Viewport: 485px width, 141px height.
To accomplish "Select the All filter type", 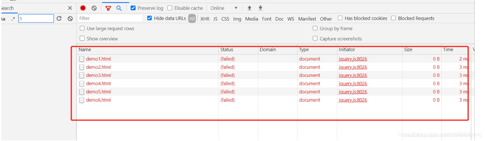I will 192,18.
